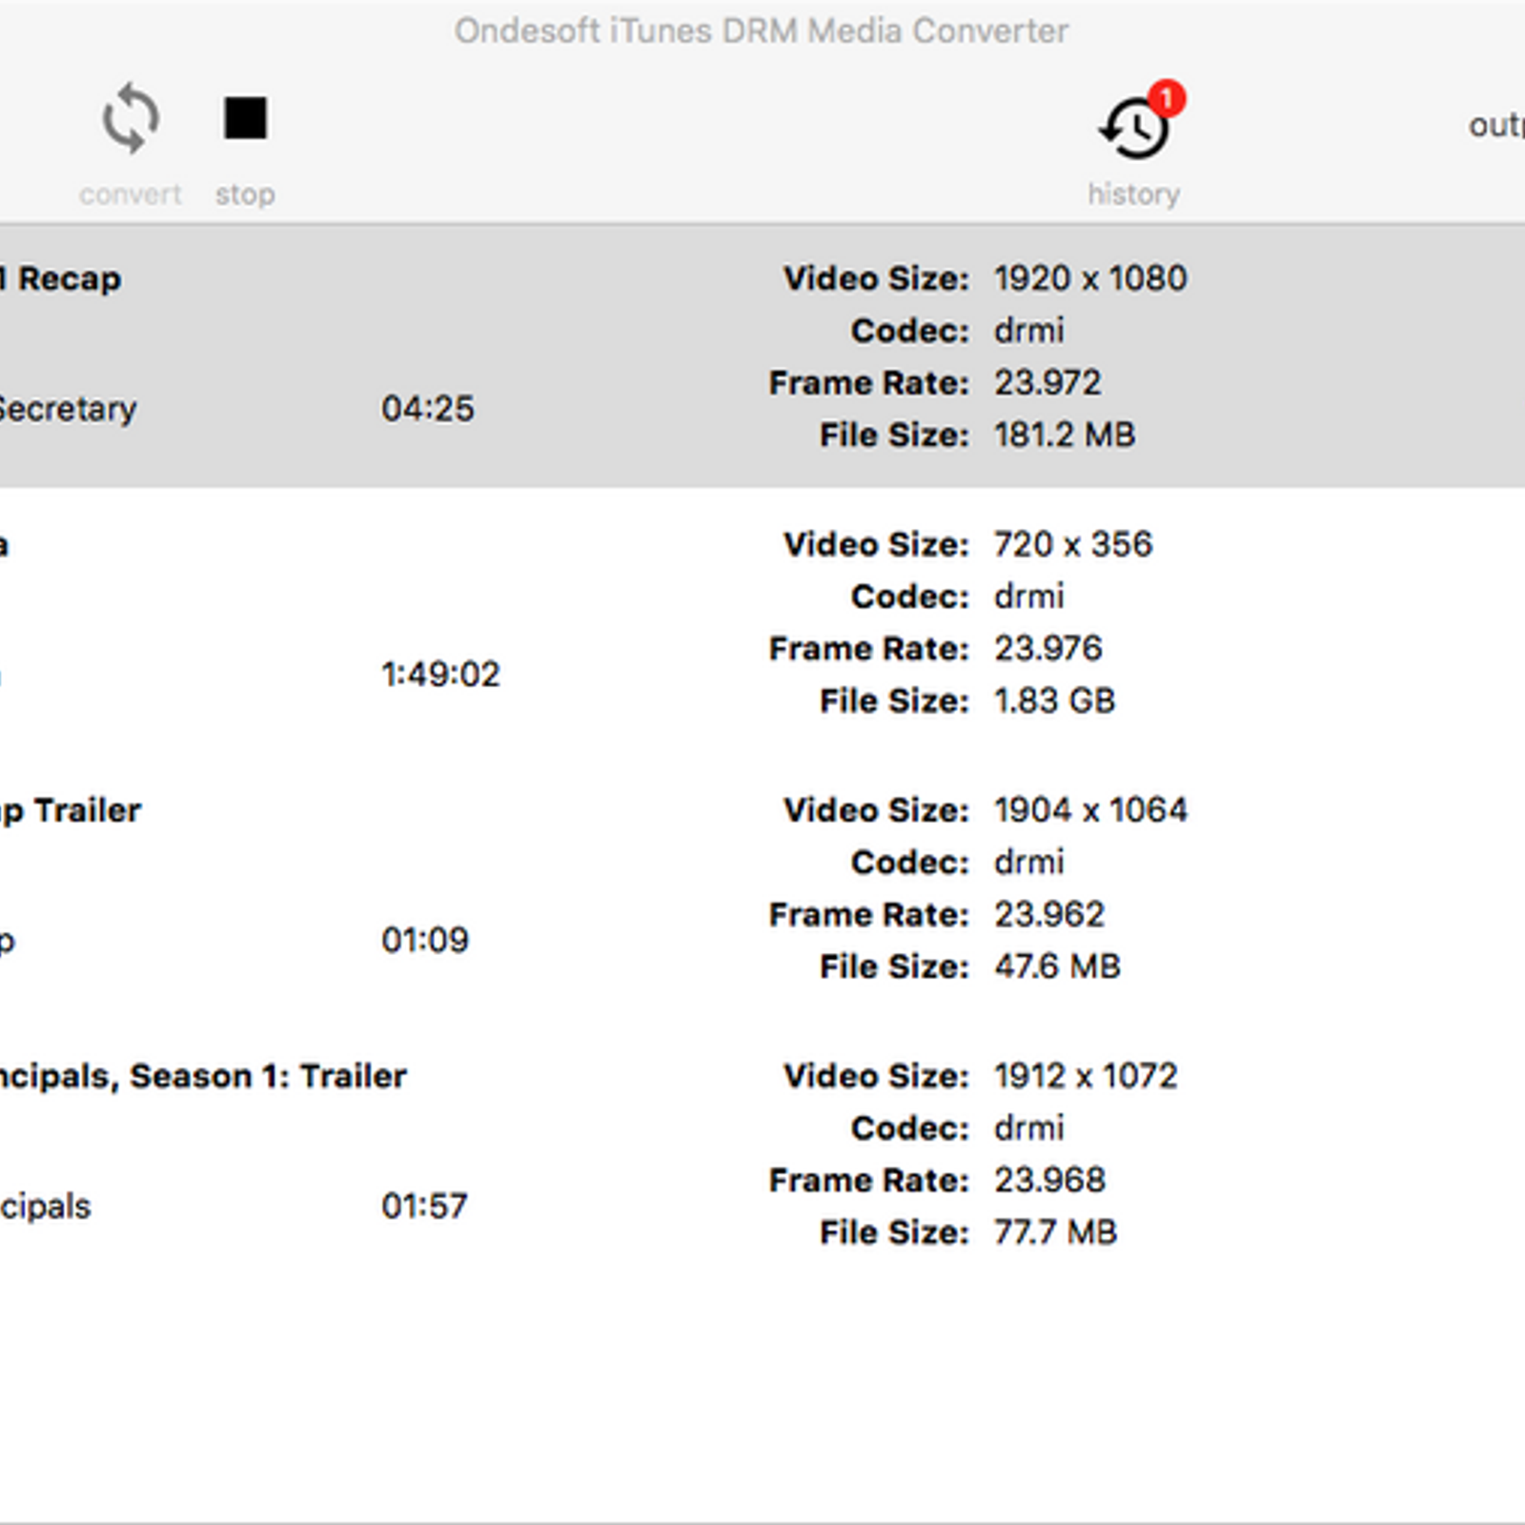
Task: Click file size value 1.83 GB
Action: click(x=1054, y=701)
